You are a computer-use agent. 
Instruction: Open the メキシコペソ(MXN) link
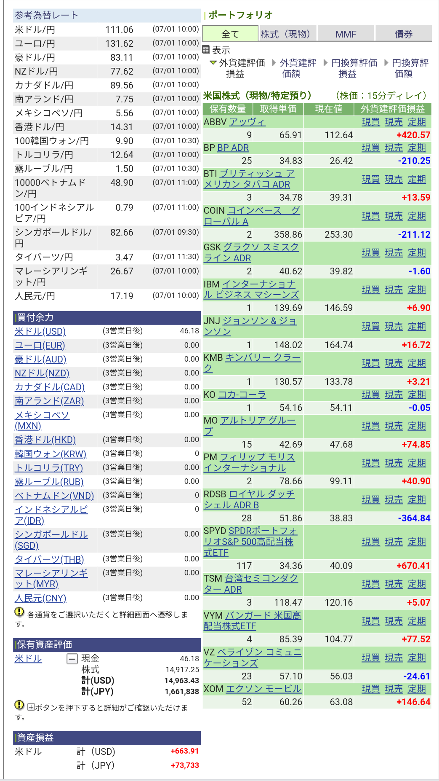42,421
